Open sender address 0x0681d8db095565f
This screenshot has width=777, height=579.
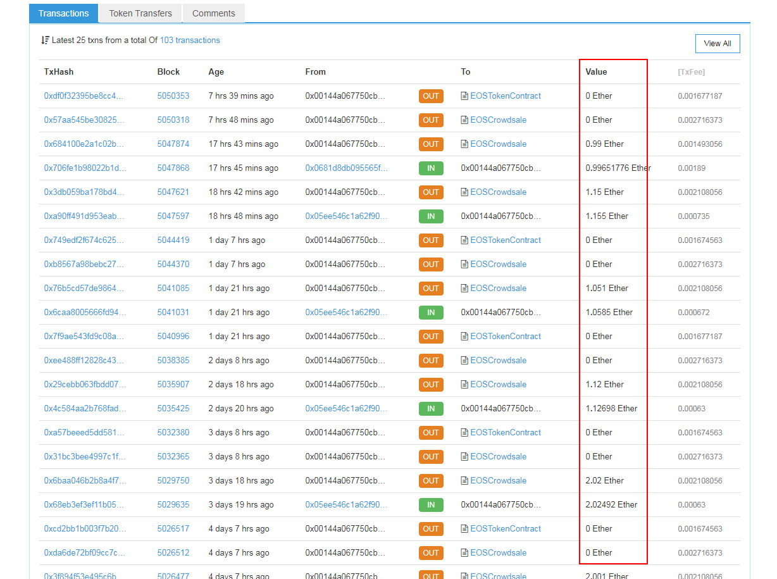point(346,168)
